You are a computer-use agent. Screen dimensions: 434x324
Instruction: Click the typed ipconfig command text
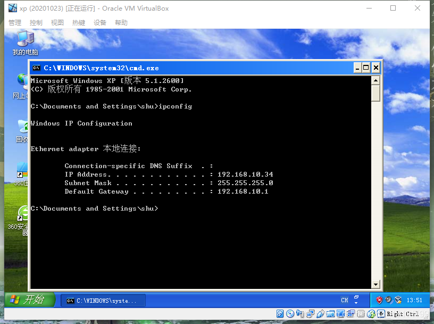point(175,106)
